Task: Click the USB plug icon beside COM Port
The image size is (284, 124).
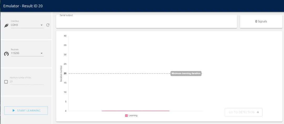Action: click(7, 26)
